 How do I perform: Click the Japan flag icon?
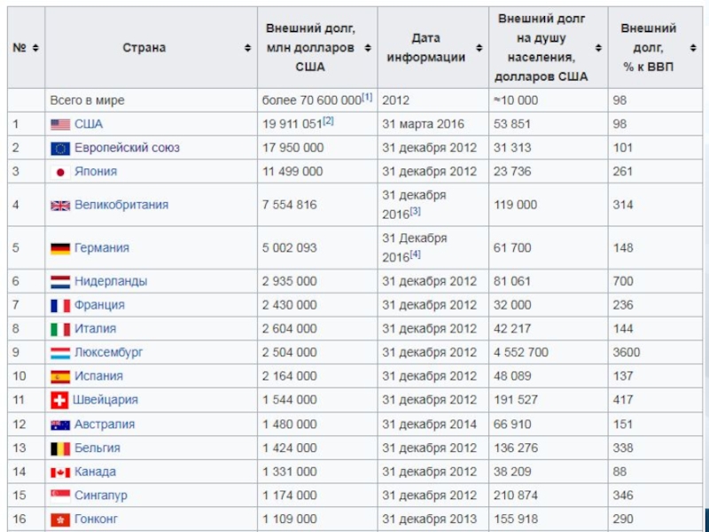pyautogui.click(x=59, y=172)
